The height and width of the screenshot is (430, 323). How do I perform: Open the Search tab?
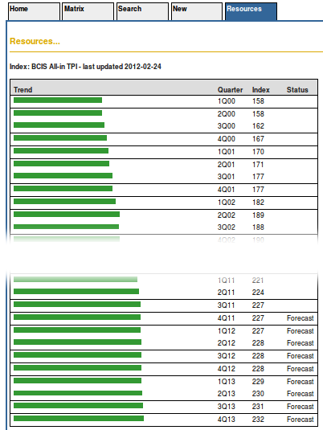coord(142,11)
